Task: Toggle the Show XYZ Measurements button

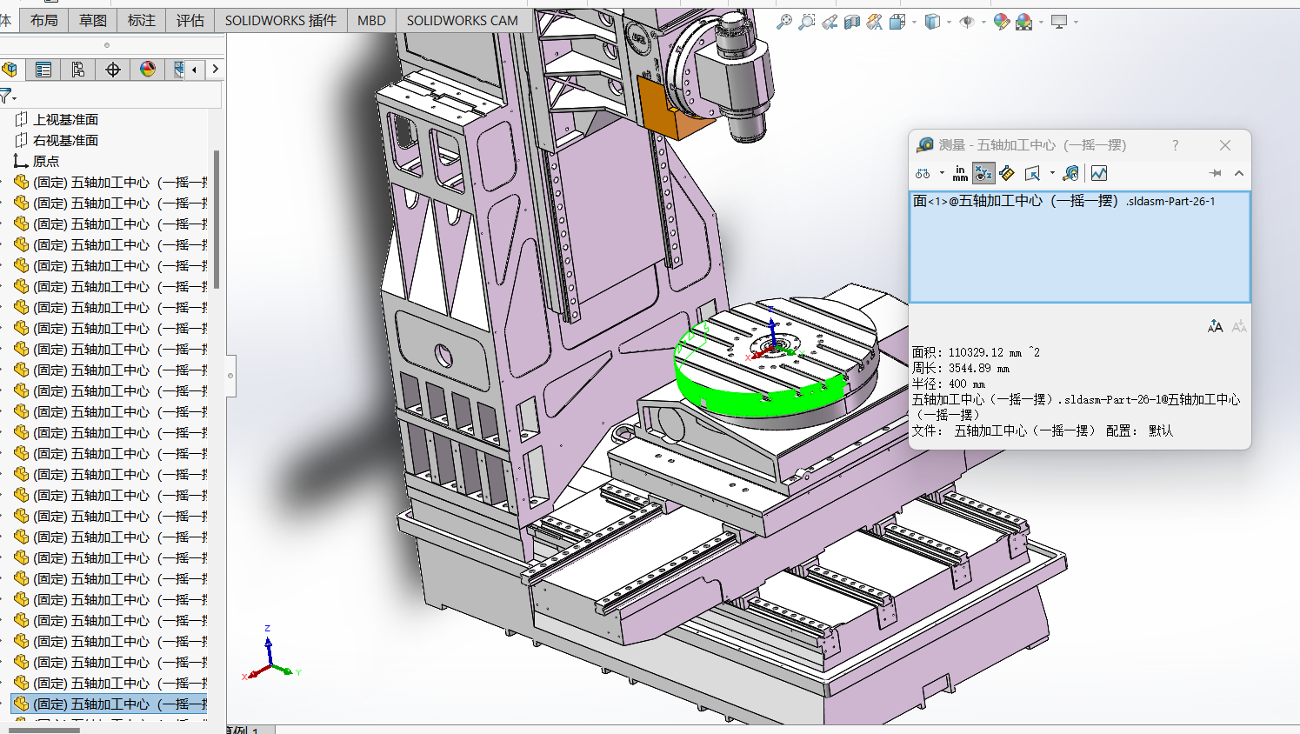Action: pos(983,174)
